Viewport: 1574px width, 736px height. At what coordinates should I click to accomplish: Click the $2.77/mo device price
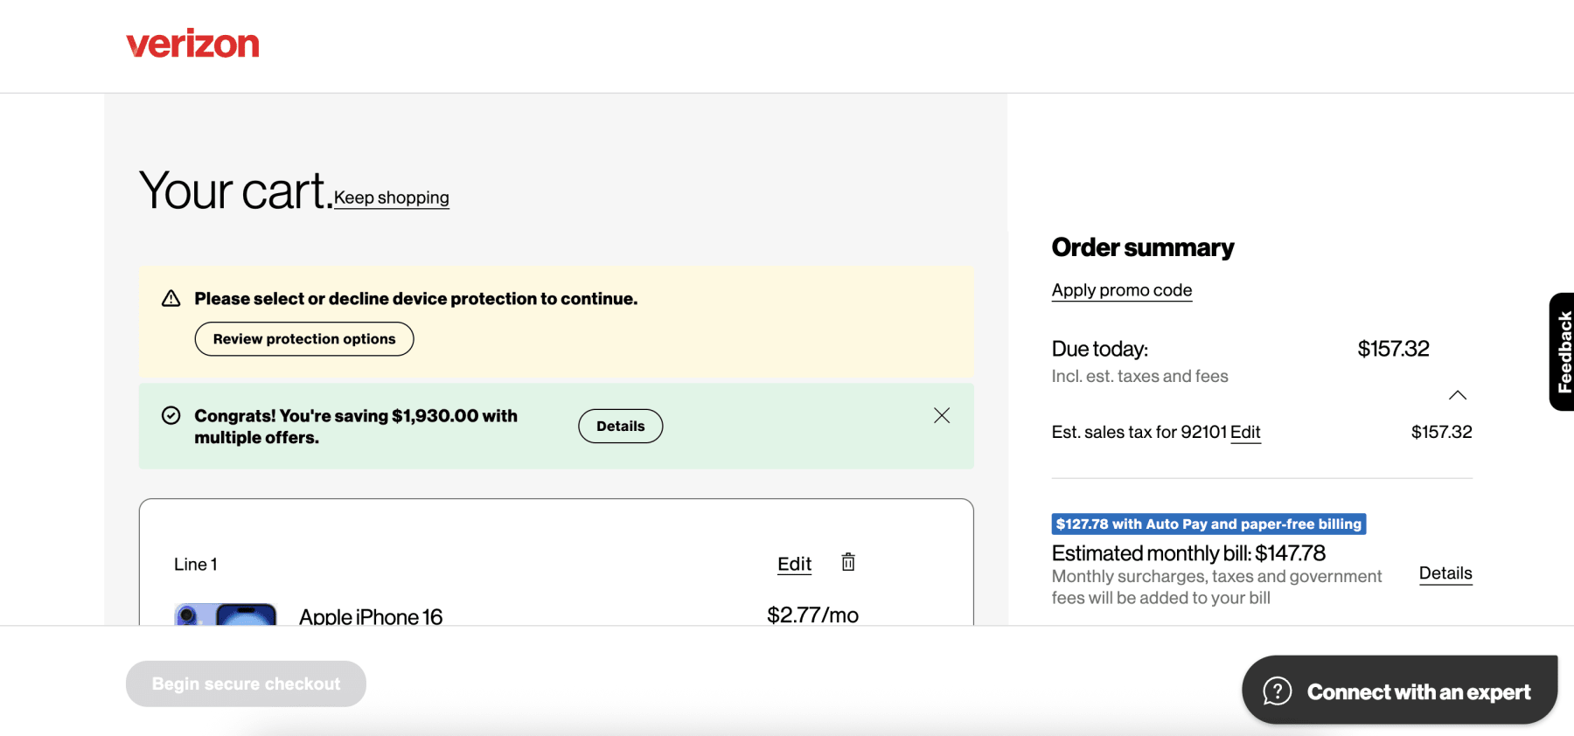tap(811, 614)
